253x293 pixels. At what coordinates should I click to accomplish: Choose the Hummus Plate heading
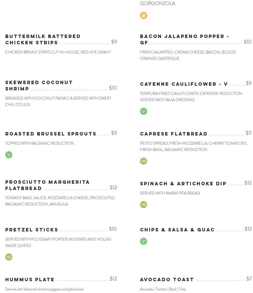[x=30, y=280]
